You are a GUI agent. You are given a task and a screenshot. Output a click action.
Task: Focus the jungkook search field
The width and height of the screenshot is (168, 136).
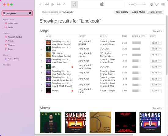(17, 13)
